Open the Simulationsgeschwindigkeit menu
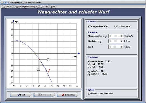 [26, 6]
